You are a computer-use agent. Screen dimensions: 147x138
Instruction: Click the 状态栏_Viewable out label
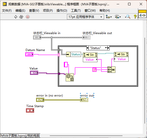pyautogui.click(x=97, y=33)
